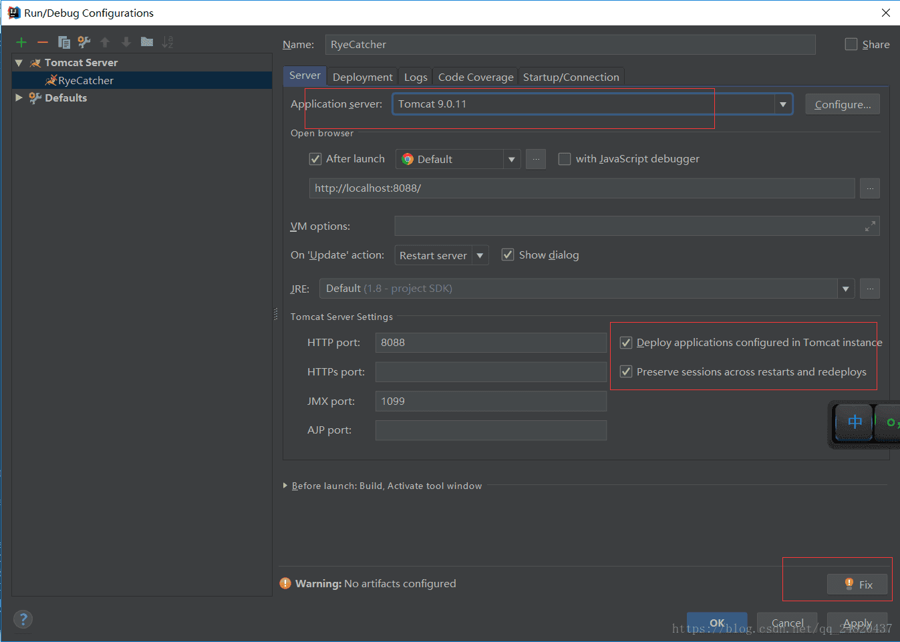
Task: Click the HTTP port field
Action: click(491, 343)
